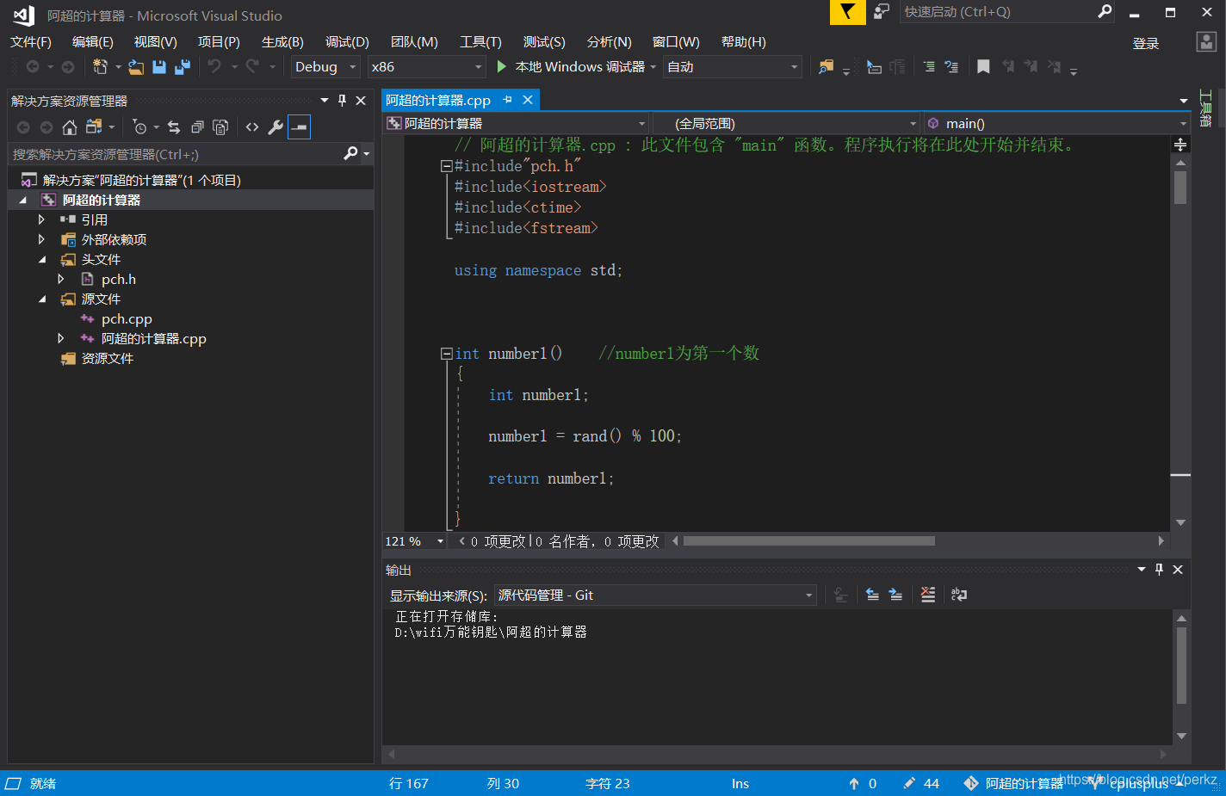Click the New Project toolbar icon

tap(100, 67)
